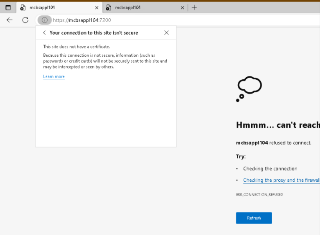This screenshot has height=235, width=320.
Task: Close the first mcbsappl104 tab
Action: [x=97, y=7]
